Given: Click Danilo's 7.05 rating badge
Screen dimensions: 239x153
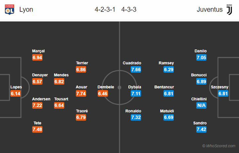Looking at the screenshot, I should point(201,58).
